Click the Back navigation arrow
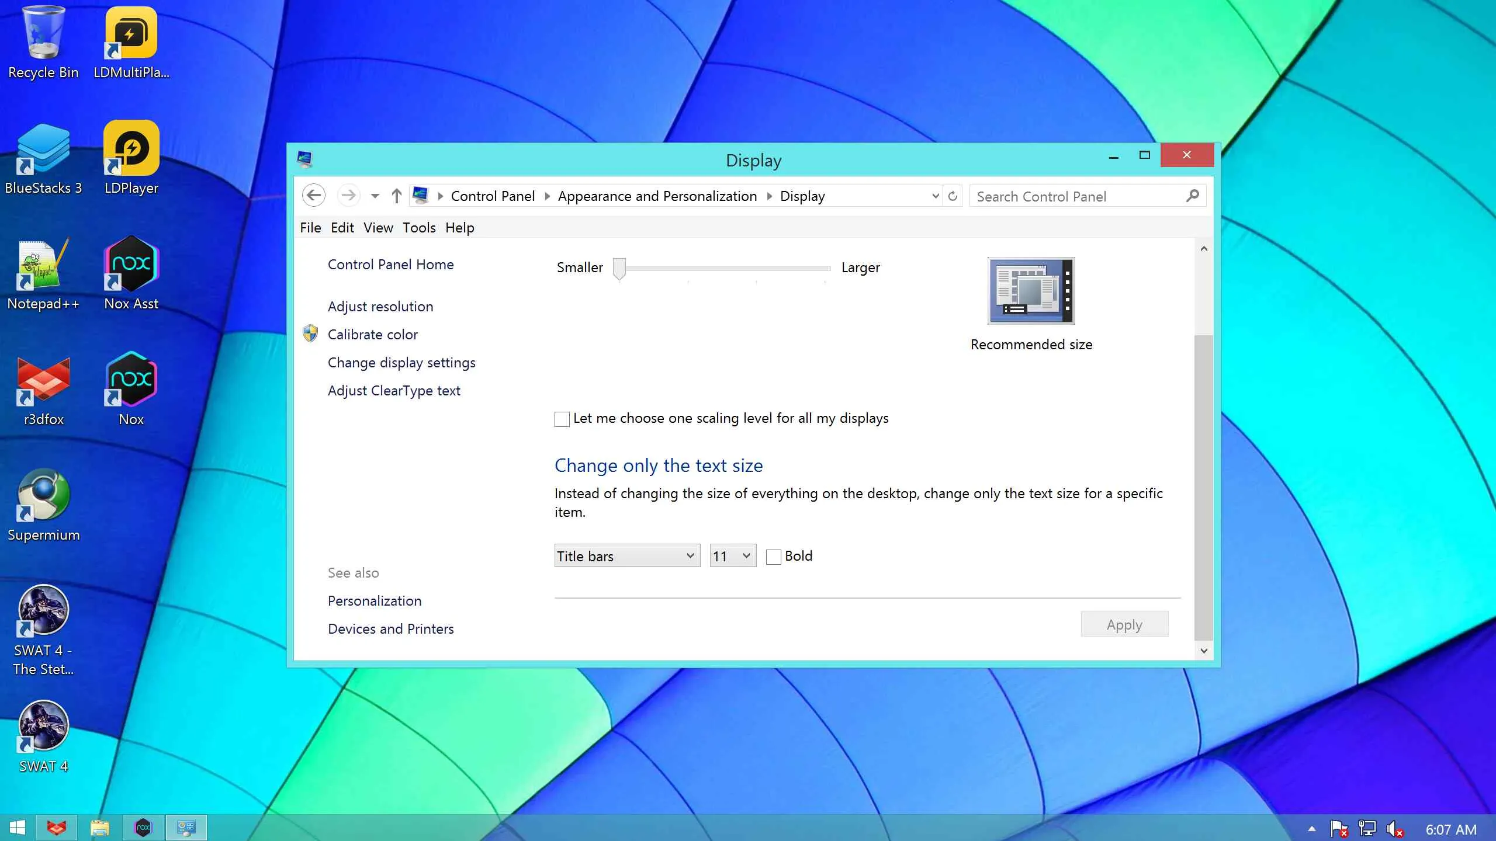The width and height of the screenshot is (1496, 841). [314, 196]
